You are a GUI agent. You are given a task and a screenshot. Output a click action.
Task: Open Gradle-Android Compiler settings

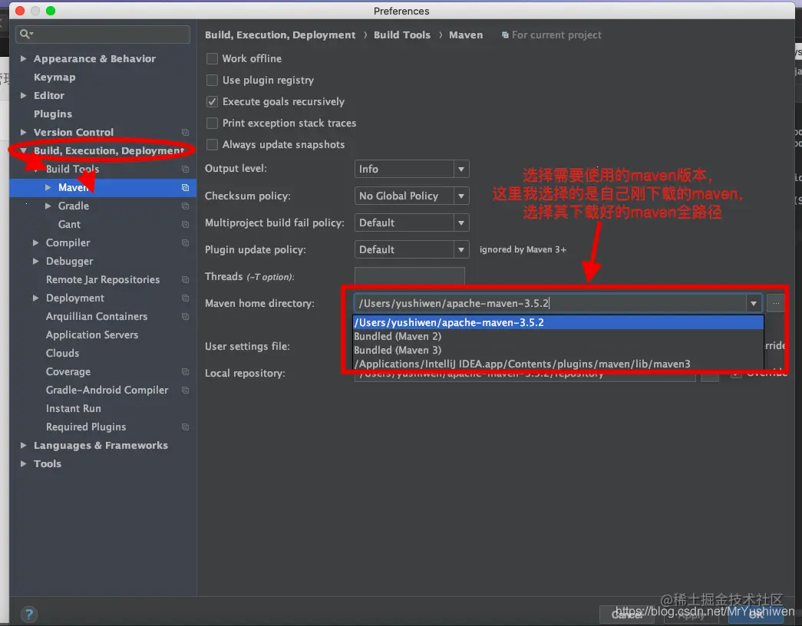point(107,390)
